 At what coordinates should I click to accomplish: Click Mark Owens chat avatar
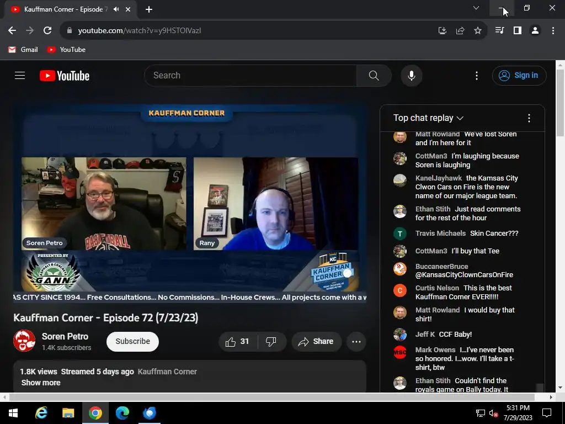(x=399, y=352)
